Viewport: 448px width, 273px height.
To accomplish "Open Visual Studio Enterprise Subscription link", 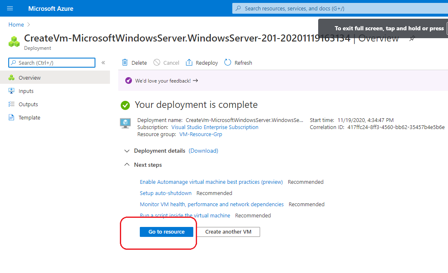I will click(x=215, y=127).
